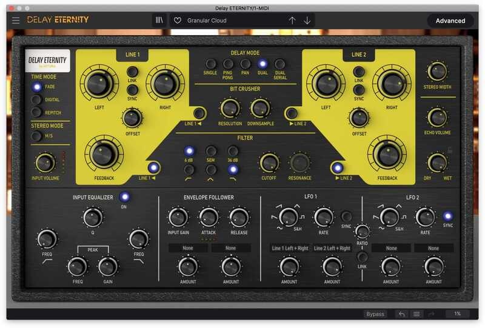
Task: Click the filter Cutoff knob
Action: [269, 162]
